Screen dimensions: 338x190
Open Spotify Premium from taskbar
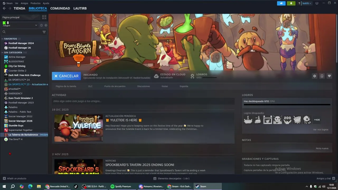pyautogui.click(x=123, y=186)
